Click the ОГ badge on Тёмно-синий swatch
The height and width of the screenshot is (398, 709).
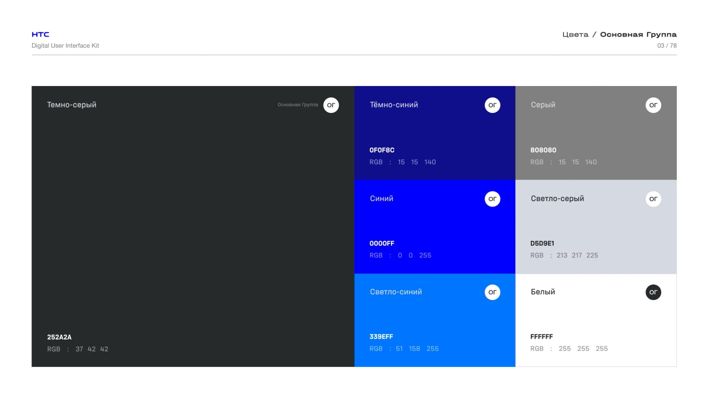coord(492,105)
